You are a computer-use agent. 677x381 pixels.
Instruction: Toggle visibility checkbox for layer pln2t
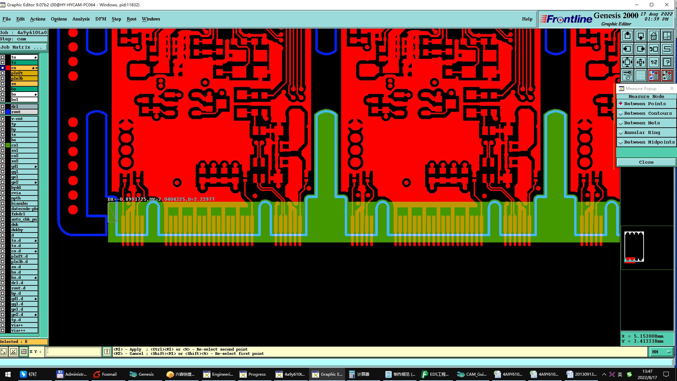(3, 73)
